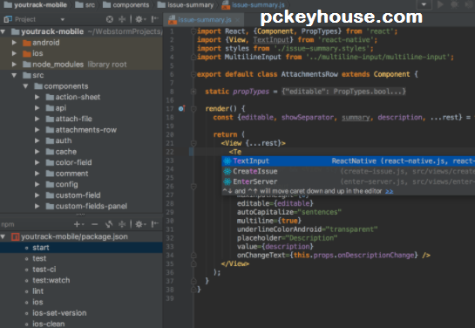
Task: Select the comment folder in project tree
Action: tap(81, 174)
